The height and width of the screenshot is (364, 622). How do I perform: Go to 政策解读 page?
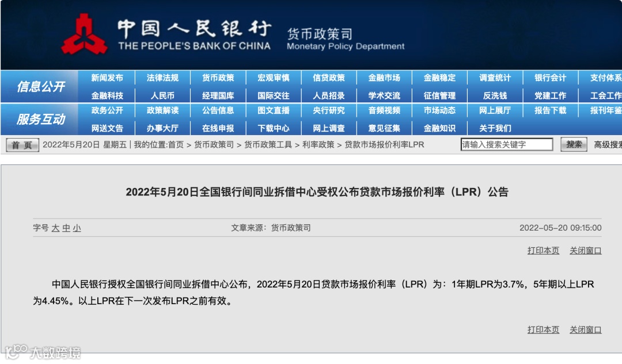coord(162,110)
